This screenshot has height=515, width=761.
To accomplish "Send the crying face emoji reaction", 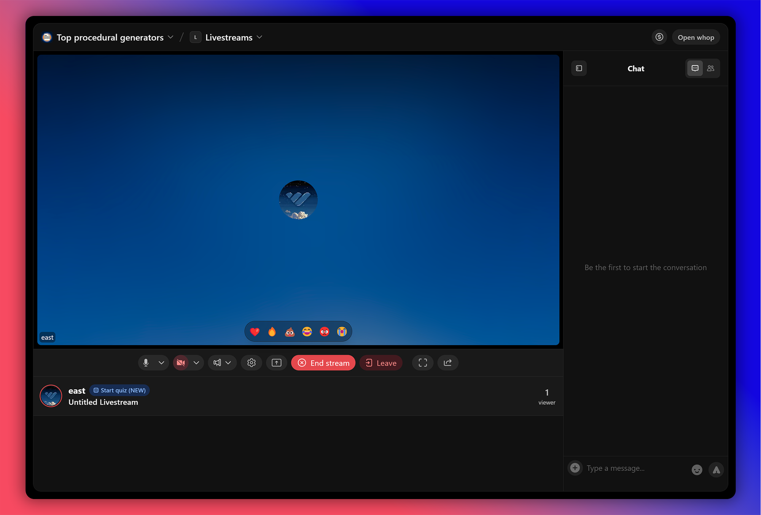I will 342,332.
